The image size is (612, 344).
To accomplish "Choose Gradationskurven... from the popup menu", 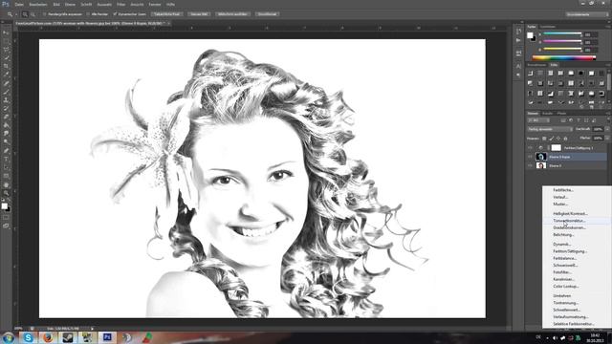I will pyautogui.click(x=569, y=227).
